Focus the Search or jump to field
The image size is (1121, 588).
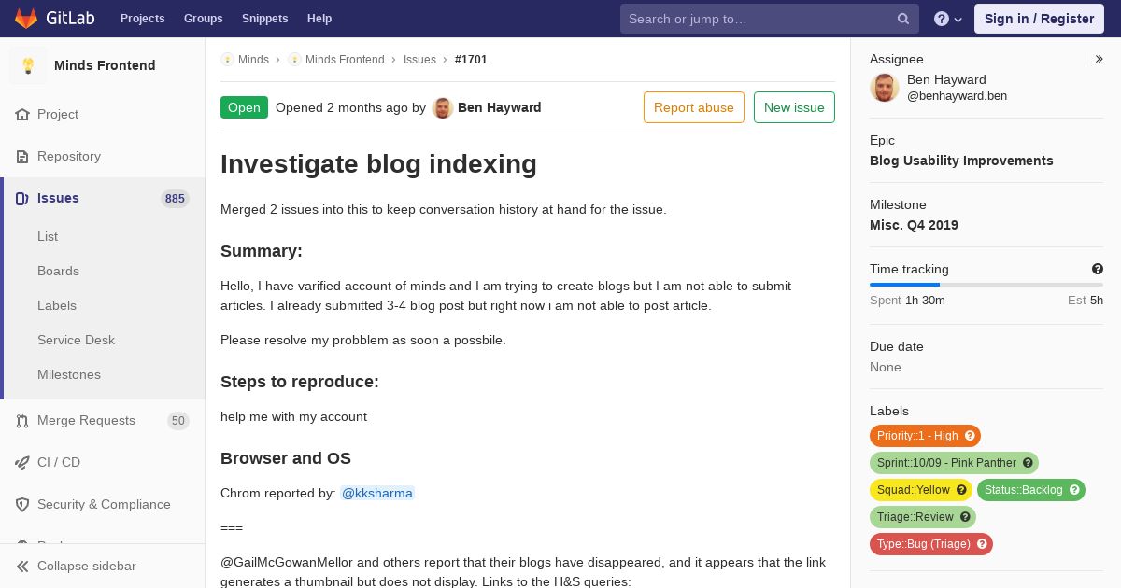point(770,19)
